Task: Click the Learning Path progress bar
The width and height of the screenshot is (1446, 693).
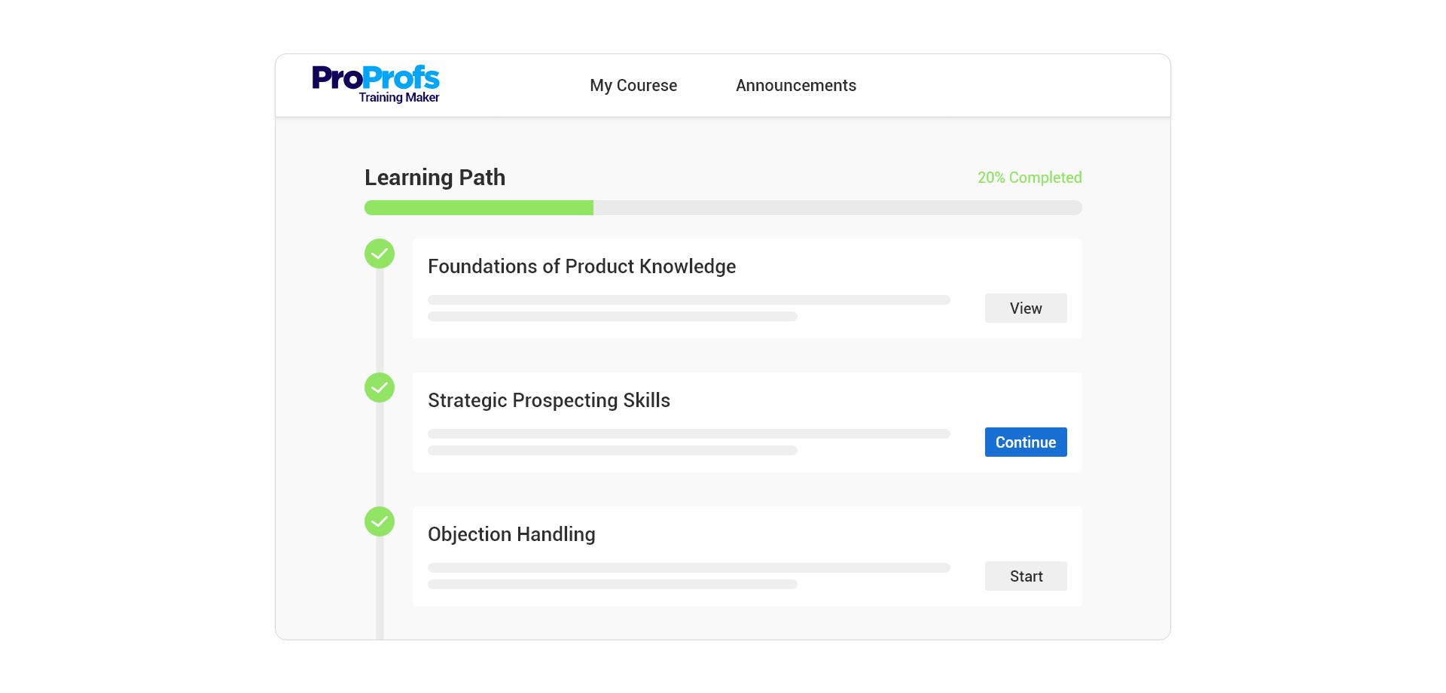Action: click(x=723, y=208)
